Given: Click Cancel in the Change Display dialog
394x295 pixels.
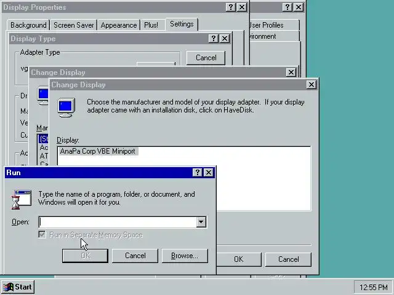Looking at the screenshot, I should click(288, 259).
